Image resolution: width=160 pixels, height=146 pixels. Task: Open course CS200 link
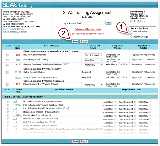(18, 77)
